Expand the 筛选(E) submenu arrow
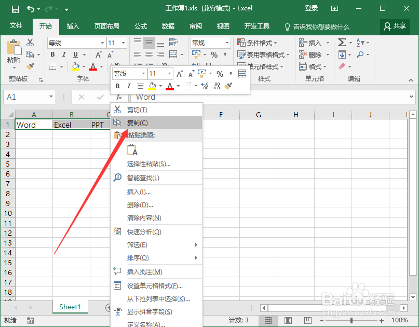Screen dimensions: 419x327 pos(196,244)
